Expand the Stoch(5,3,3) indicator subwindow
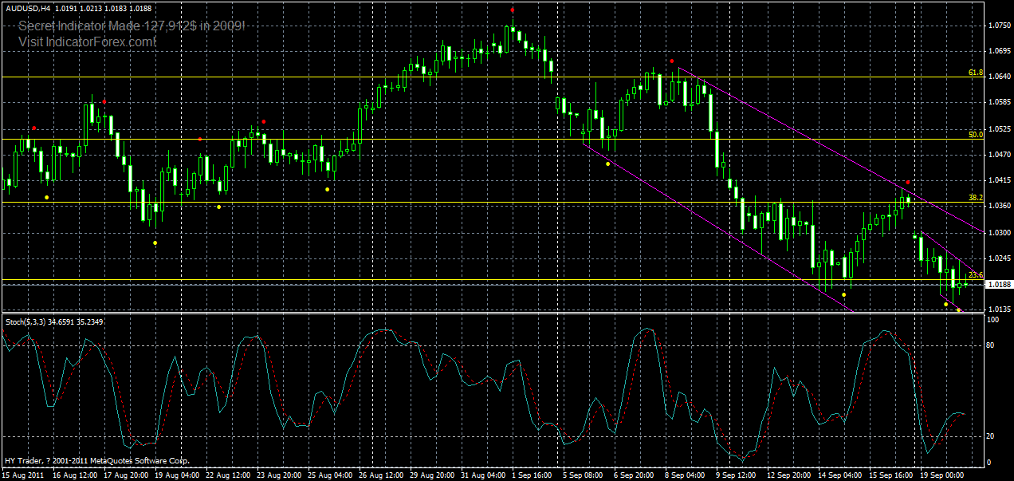This screenshot has width=1014, height=481. (507, 314)
